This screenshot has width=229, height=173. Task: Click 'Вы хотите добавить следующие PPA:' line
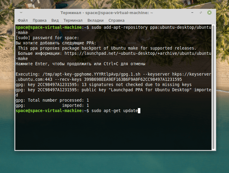point(56,43)
